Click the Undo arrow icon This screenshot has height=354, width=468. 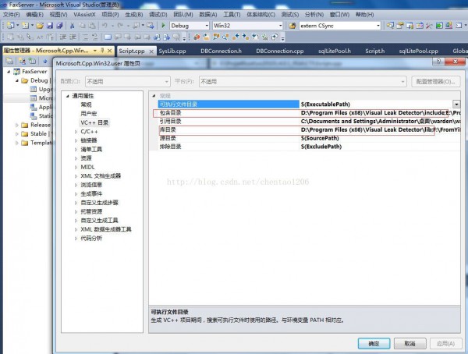[105, 26]
